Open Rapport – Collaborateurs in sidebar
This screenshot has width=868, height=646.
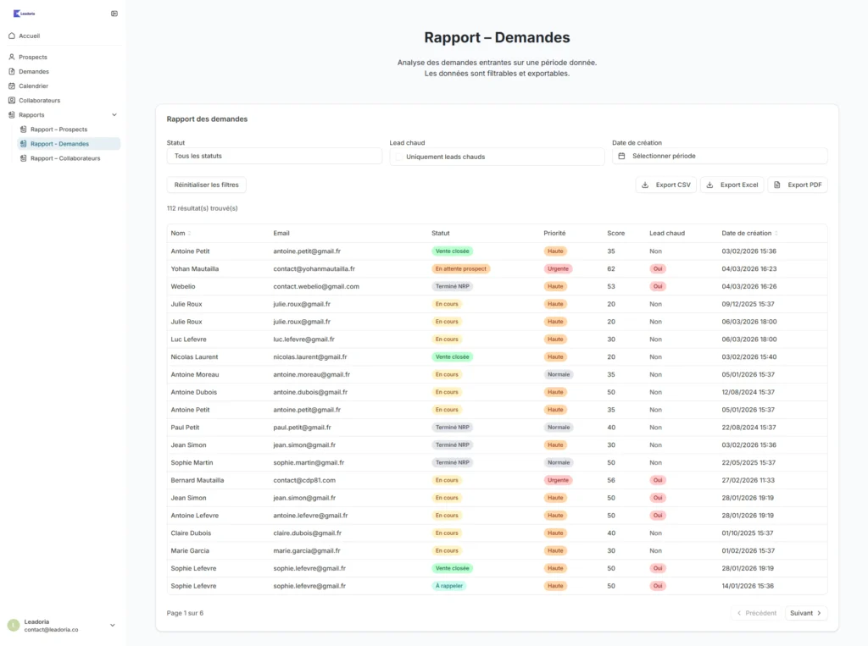64,158
